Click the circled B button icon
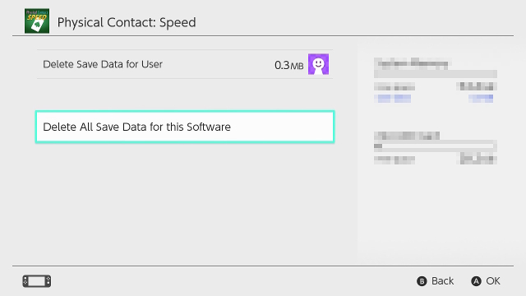 pos(422,281)
